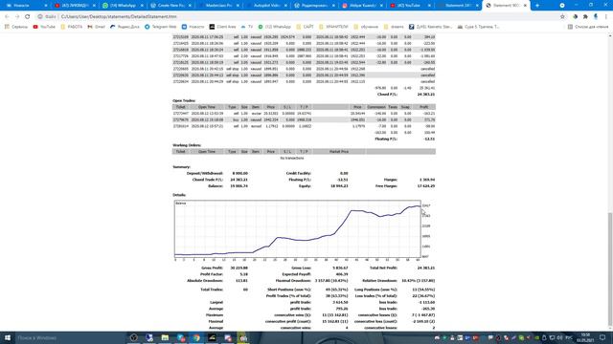Screen dimensions: 613x344
Task: Switch to the (43) YouTube tab
Action: [x=411, y=6]
